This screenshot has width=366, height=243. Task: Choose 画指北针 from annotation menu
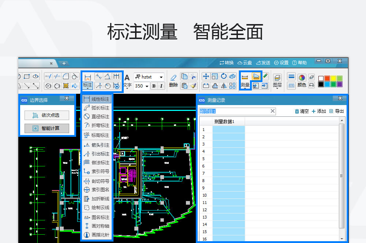pos(97,235)
